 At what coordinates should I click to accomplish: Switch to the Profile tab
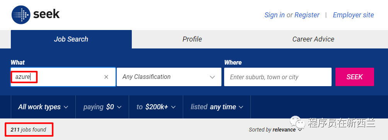click(x=192, y=39)
